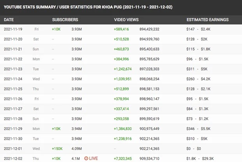This screenshot has width=242, height=162.
Task: Select the $1.8K - $29.3K earnings
Action: point(205,158)
